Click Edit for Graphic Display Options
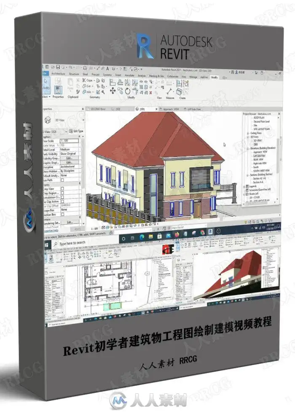The height and width of the screenshot is (414, 295). pyautogui.click(x=70, y=162)
